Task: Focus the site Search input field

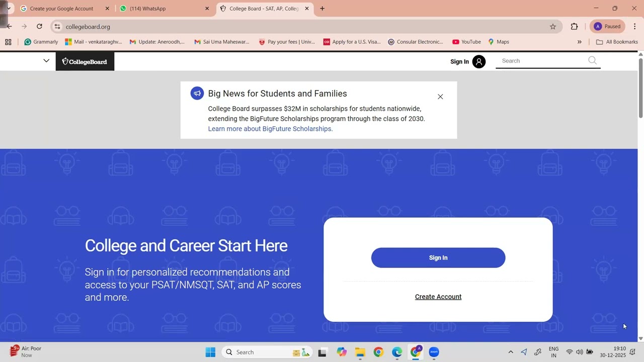Action: (542, 61)
